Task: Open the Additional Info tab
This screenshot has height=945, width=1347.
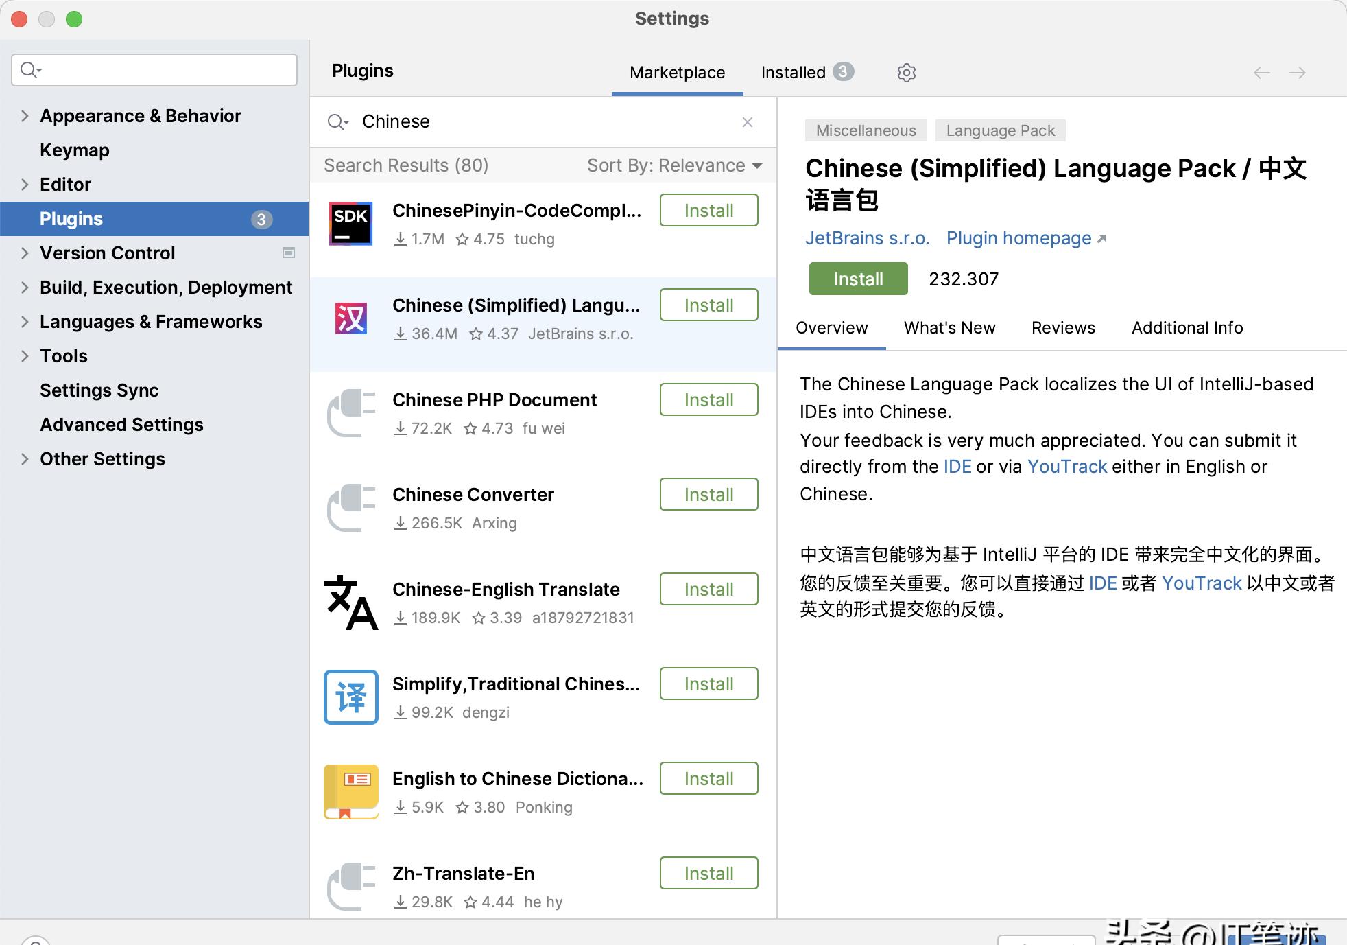Action: pyautogui.click(x=1187, y=328)
